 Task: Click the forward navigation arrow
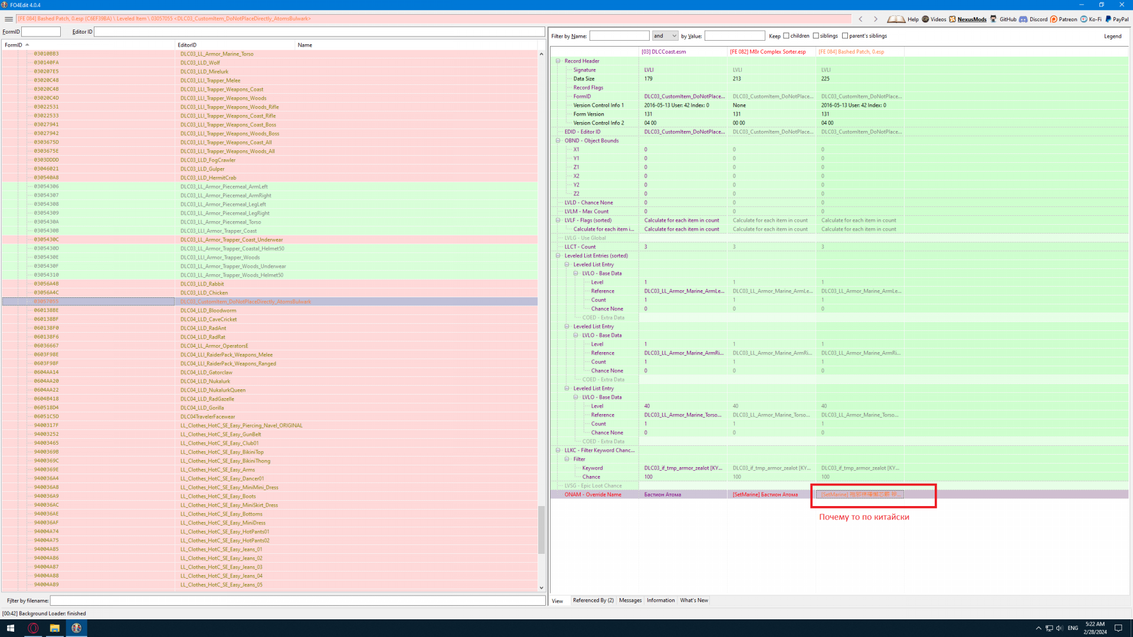click(x=876, y=19)
